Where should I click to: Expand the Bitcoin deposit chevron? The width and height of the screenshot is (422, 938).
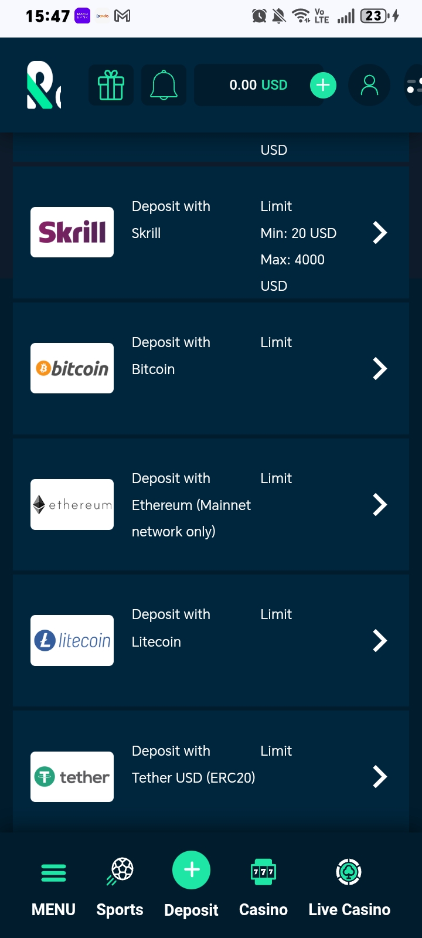(x=380, y=369)
